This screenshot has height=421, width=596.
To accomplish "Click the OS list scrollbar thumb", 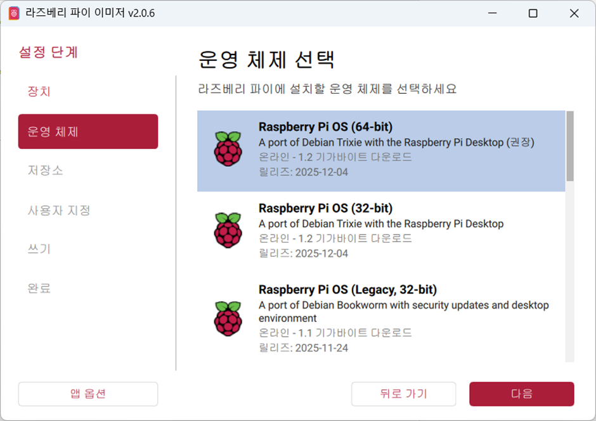I will 570,146.
